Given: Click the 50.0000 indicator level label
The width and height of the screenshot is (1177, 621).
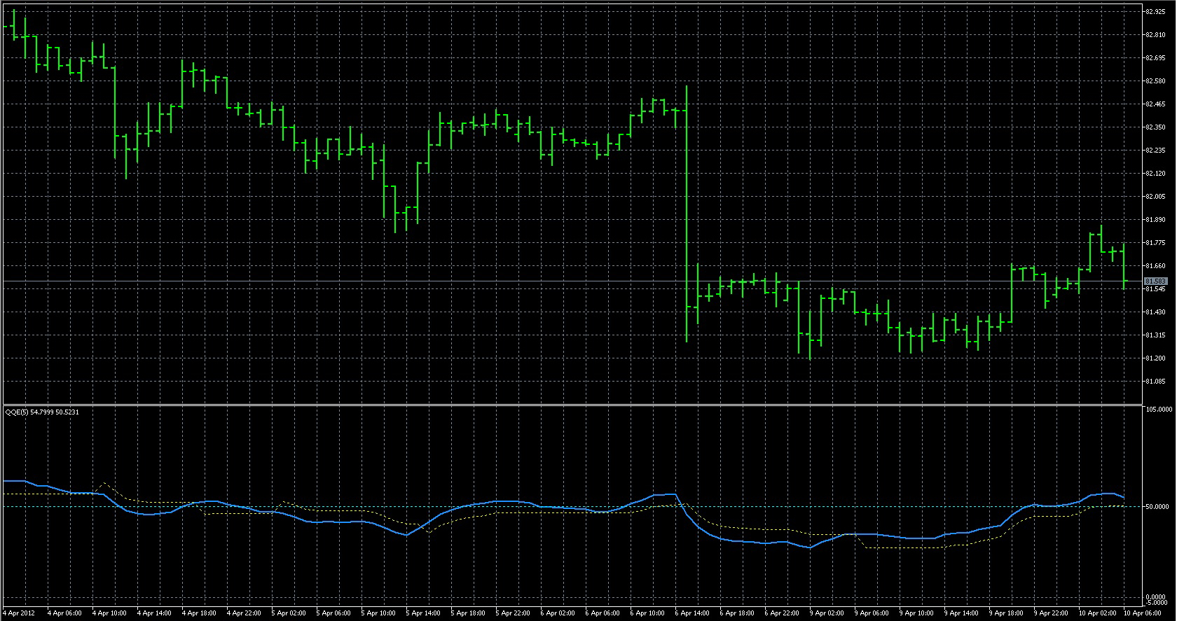Looking at the screenshot, I should pyautogui.click(x=1157, y=506).
